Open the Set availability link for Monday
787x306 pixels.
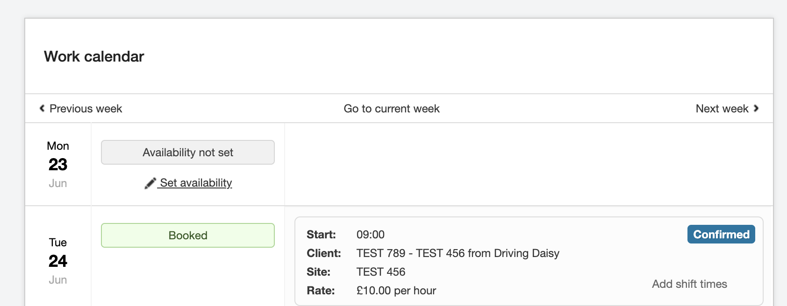(x=196, y=183)
